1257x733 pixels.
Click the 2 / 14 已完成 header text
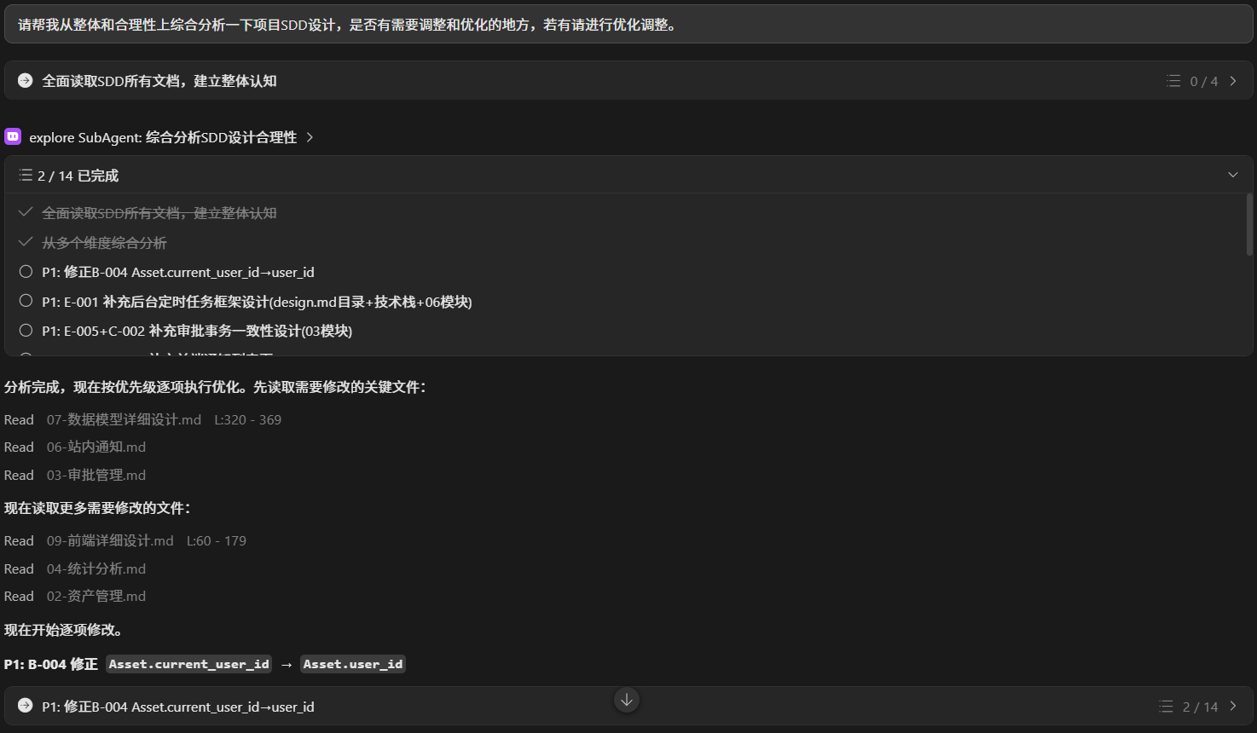(78, 176)
